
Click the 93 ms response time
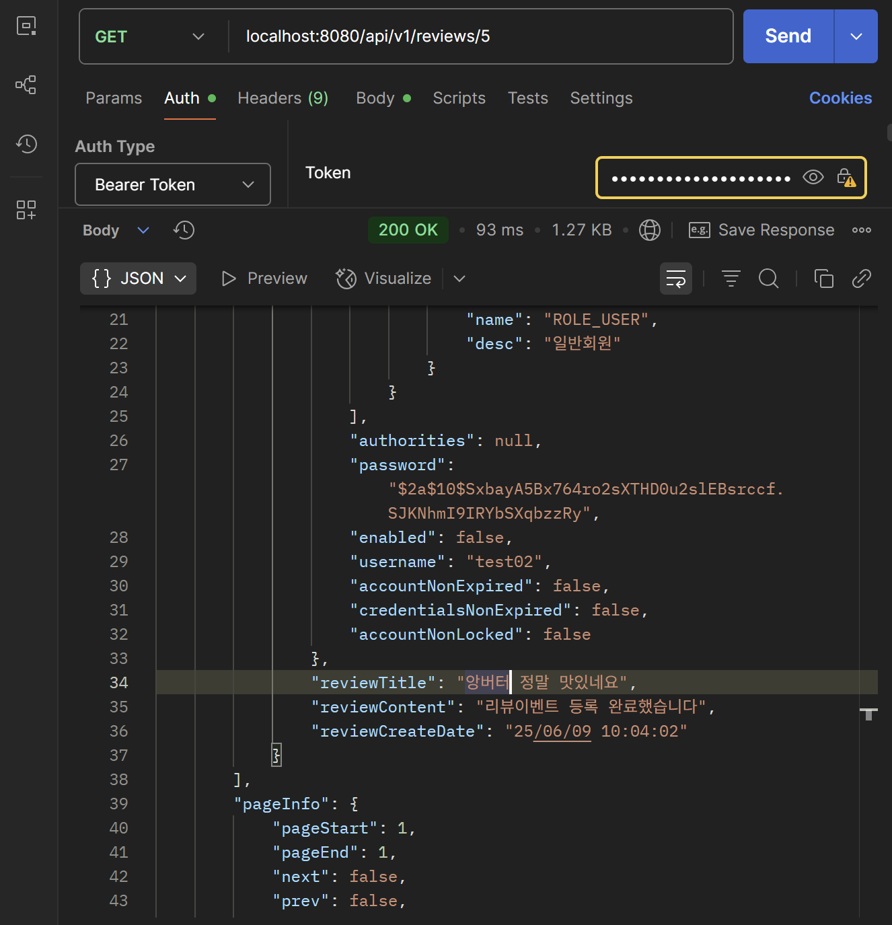500,230
